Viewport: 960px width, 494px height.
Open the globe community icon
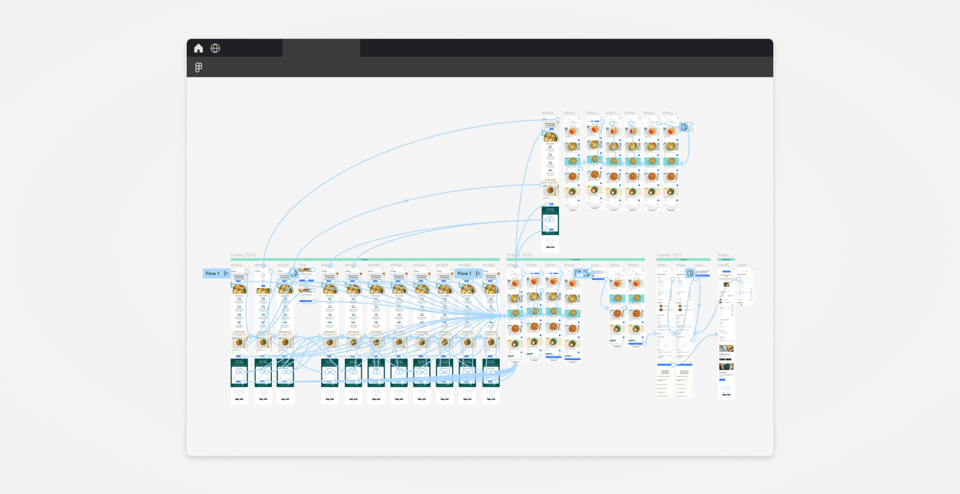coord(215,48)
